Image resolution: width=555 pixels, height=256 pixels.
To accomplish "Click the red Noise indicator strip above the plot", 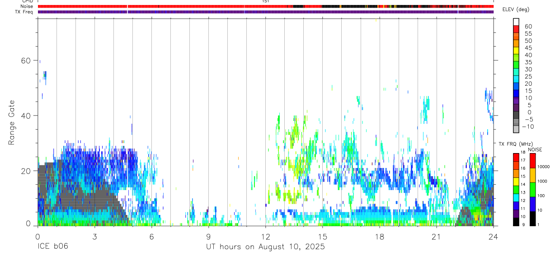I will click(266, 6).
